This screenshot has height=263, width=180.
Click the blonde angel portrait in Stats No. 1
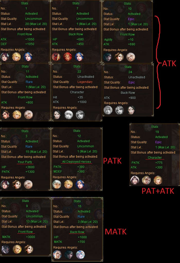(x=16, y=57)
